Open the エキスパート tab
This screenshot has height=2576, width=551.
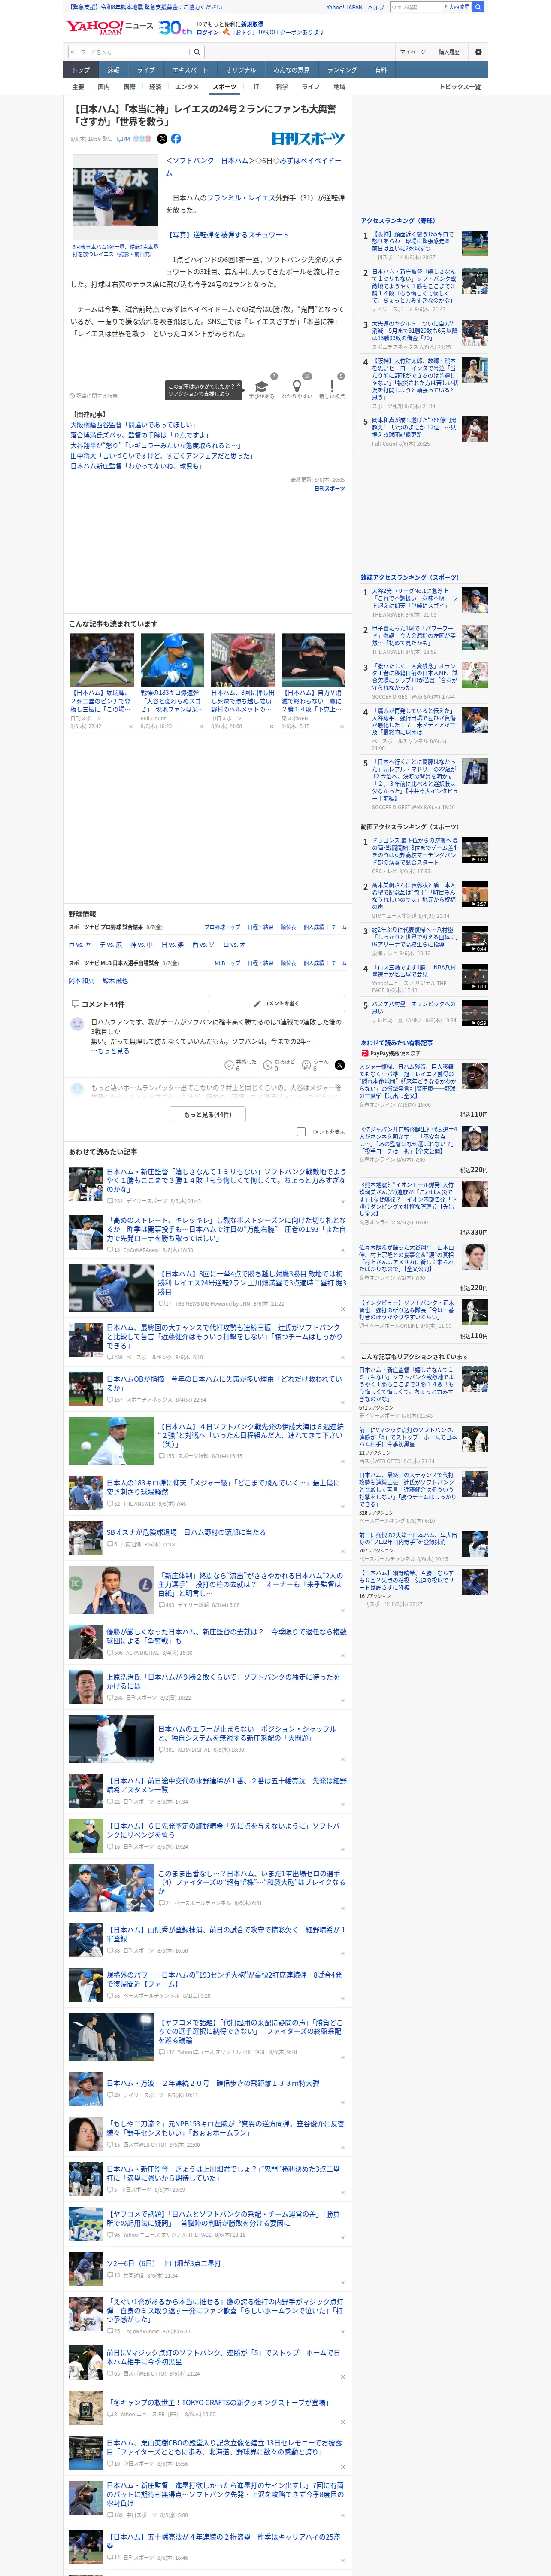[190, 70]
